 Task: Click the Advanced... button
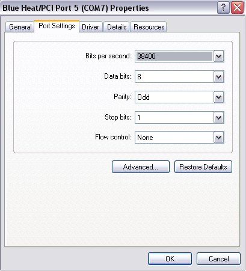click(x=141, y=167)
